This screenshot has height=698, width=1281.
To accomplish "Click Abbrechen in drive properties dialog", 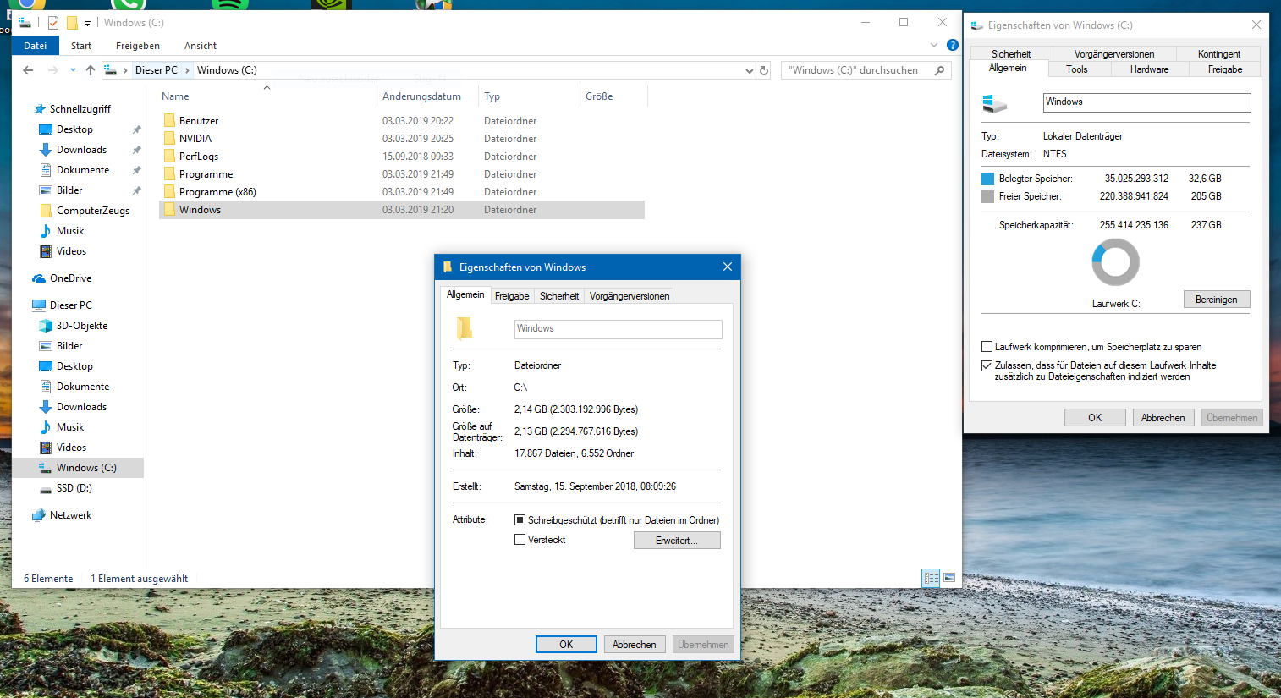I will pyautogui.click(x=1163, y=418).
